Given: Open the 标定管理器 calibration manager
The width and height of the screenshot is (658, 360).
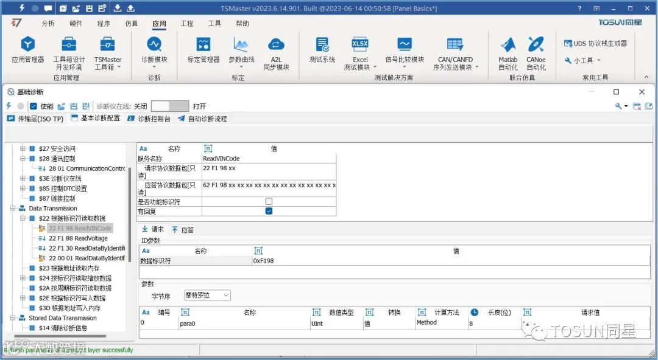Looking at the screenshot, I should coord(203,49).
